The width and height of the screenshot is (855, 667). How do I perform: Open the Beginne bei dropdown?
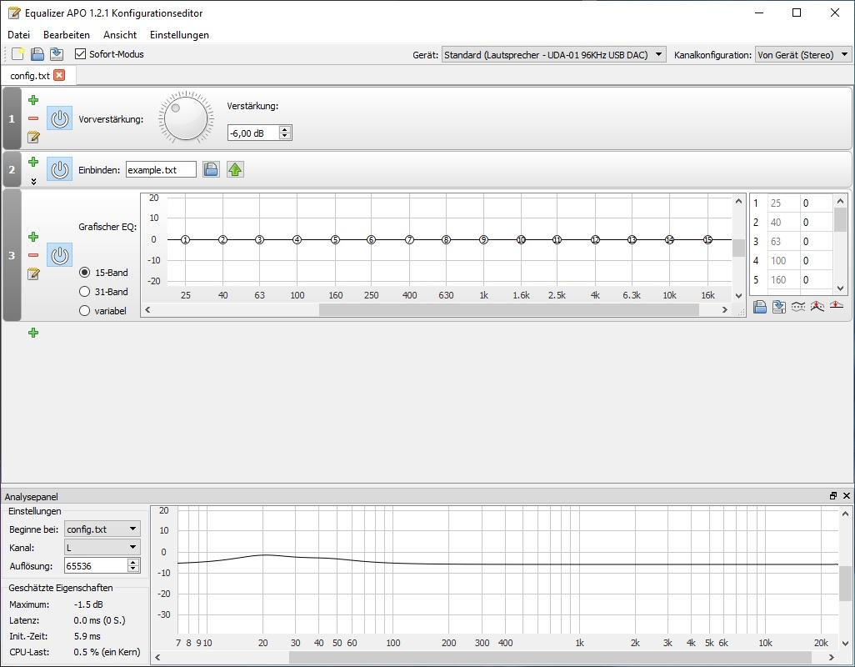(x=102, y=529)
